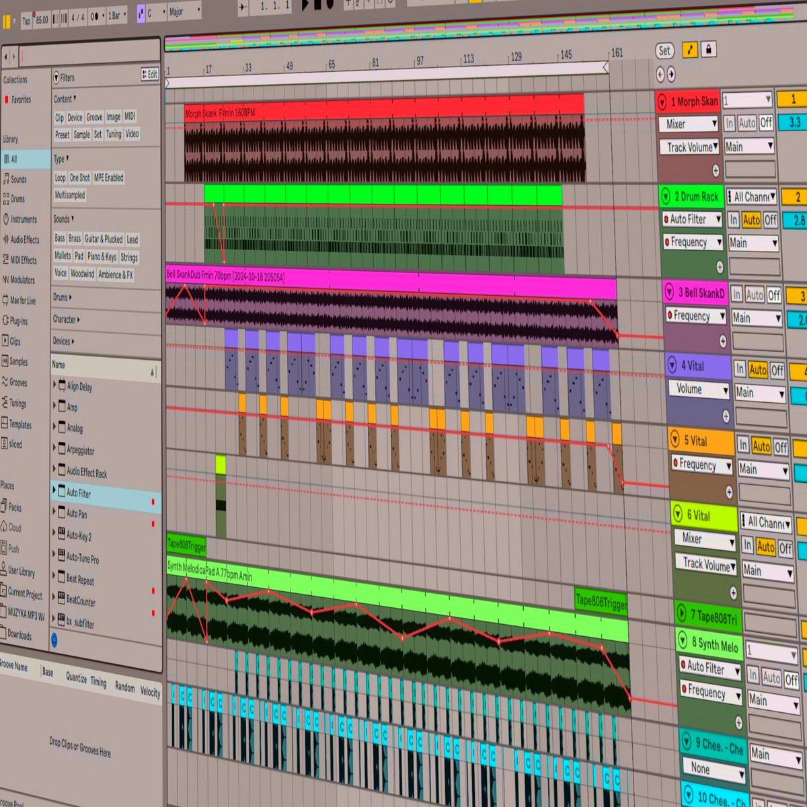Click the Tap tempo button
The height and width of the screenshot is (807, 807).
[26, 21]
